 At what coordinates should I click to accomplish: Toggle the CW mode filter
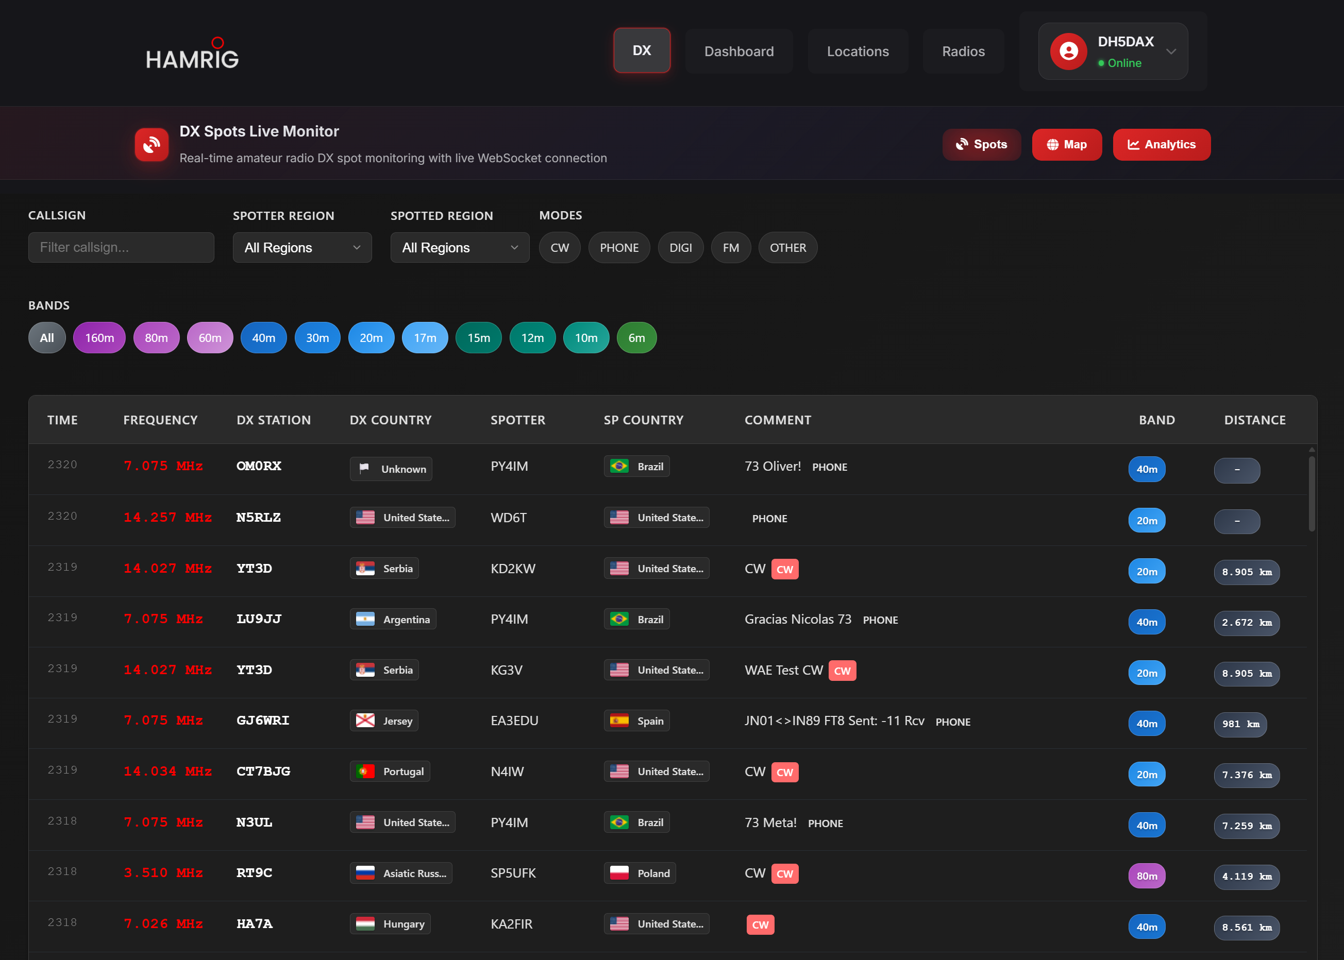point(560,248)
